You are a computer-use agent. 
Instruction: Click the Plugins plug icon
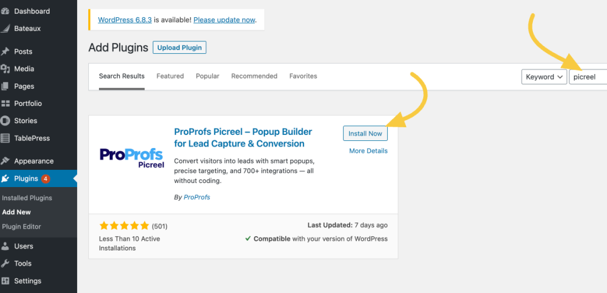pos(5,179)
